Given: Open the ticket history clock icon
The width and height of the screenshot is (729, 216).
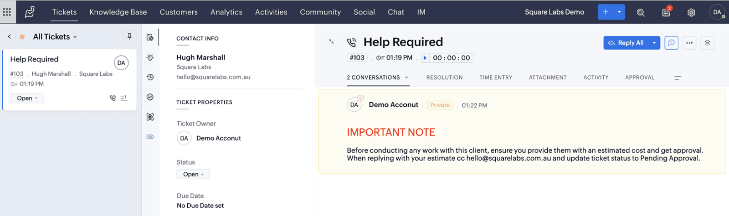Looking at the screenshot, I should tap(150, 77).
